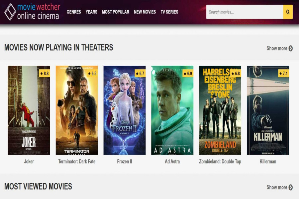The width and height of the screenshot is (299, 199).
Task: Open the Ad Astra title link
Action: [172, 162]
